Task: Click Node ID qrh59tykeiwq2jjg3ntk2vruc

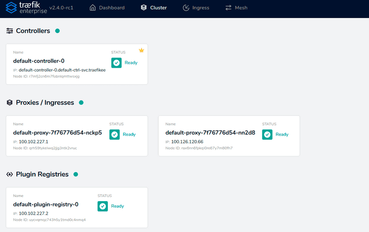Action: point(45,148)
